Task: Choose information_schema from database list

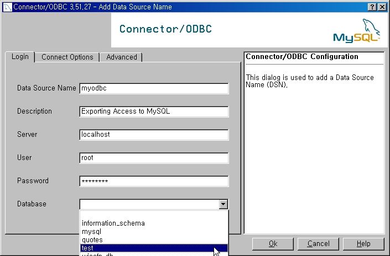Action: 154,223
